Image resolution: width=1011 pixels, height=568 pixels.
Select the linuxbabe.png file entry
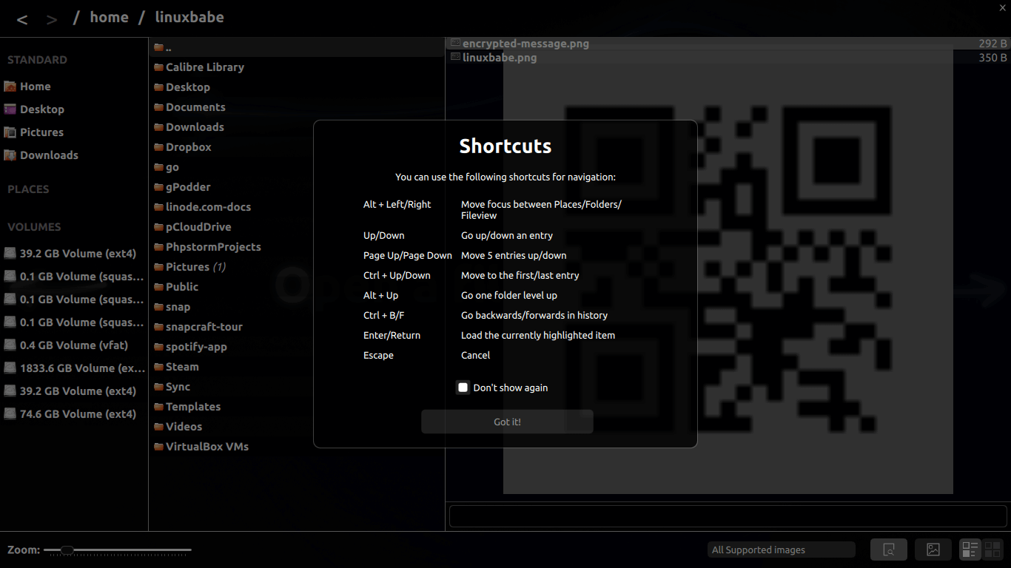pos(500,58)
